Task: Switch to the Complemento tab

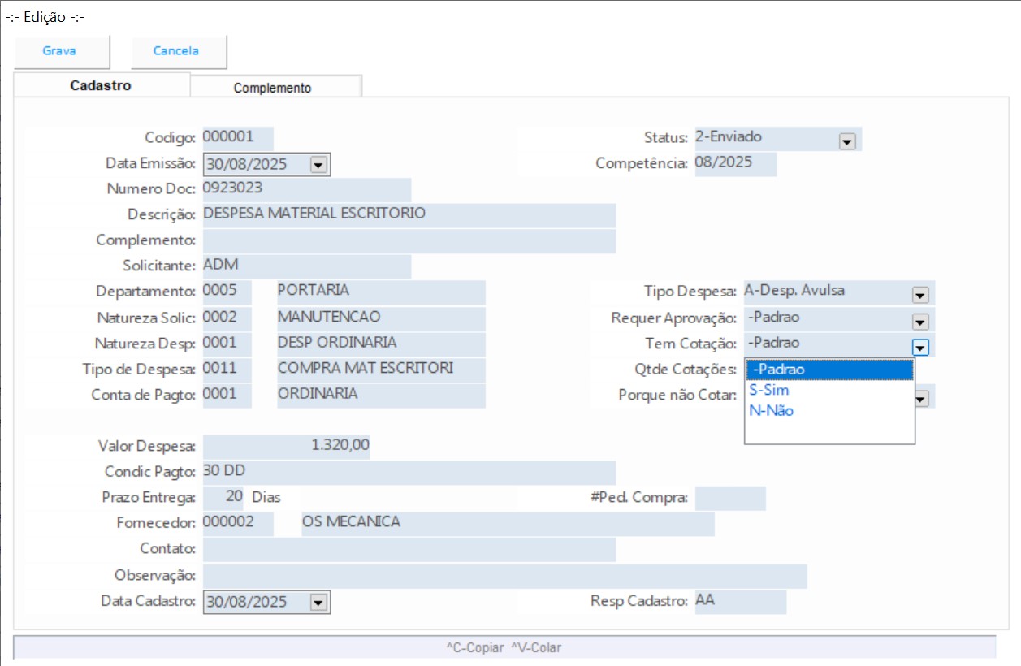Action: [x=273, y=88]
